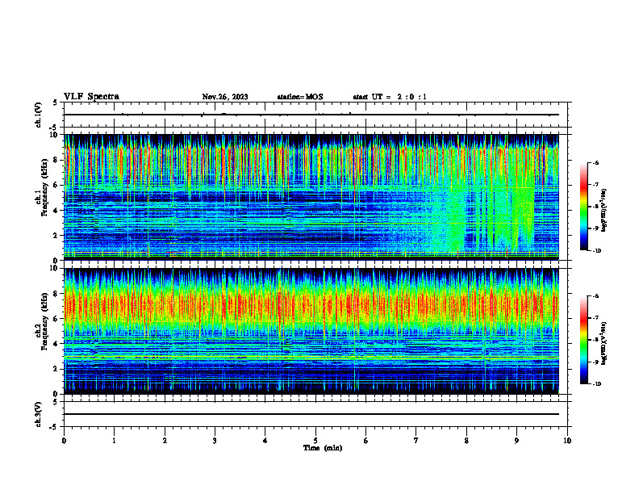Viewport: 639px width, 494px height.
Task: Click the "-8" tick on ch.2 color bar
Action: pyautogui.click(x=595, y=340)
